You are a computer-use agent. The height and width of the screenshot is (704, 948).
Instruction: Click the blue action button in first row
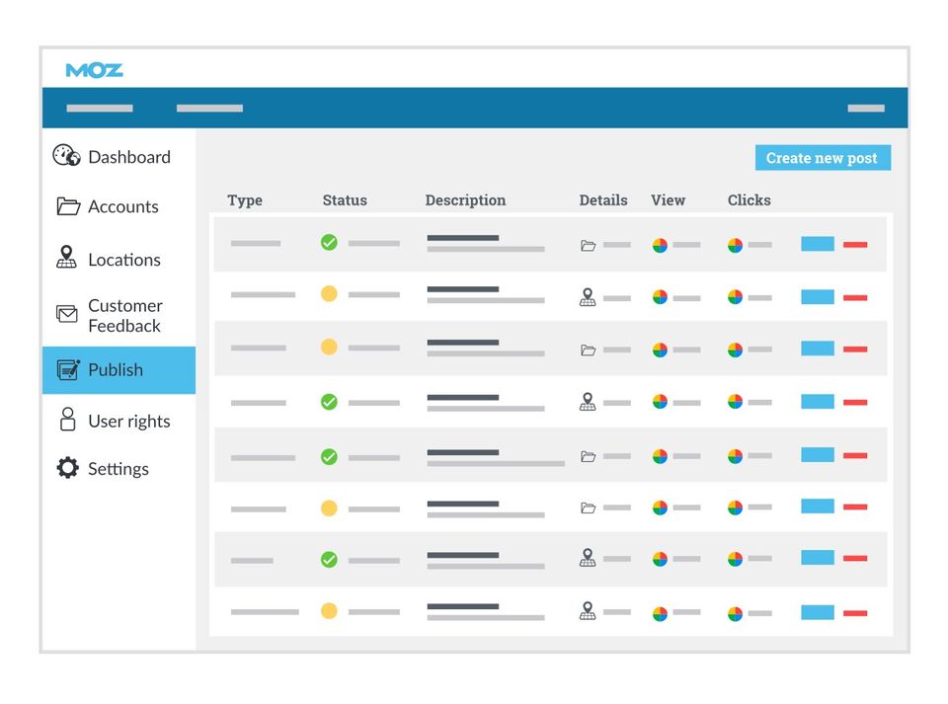pos(818,244)
